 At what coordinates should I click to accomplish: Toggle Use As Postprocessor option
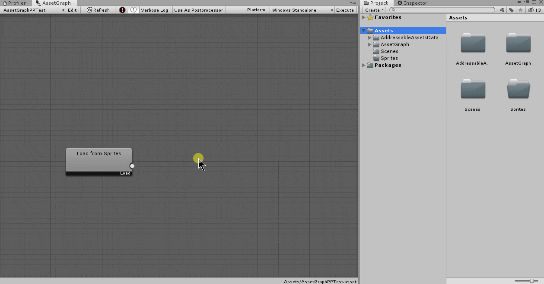[198, 9]
